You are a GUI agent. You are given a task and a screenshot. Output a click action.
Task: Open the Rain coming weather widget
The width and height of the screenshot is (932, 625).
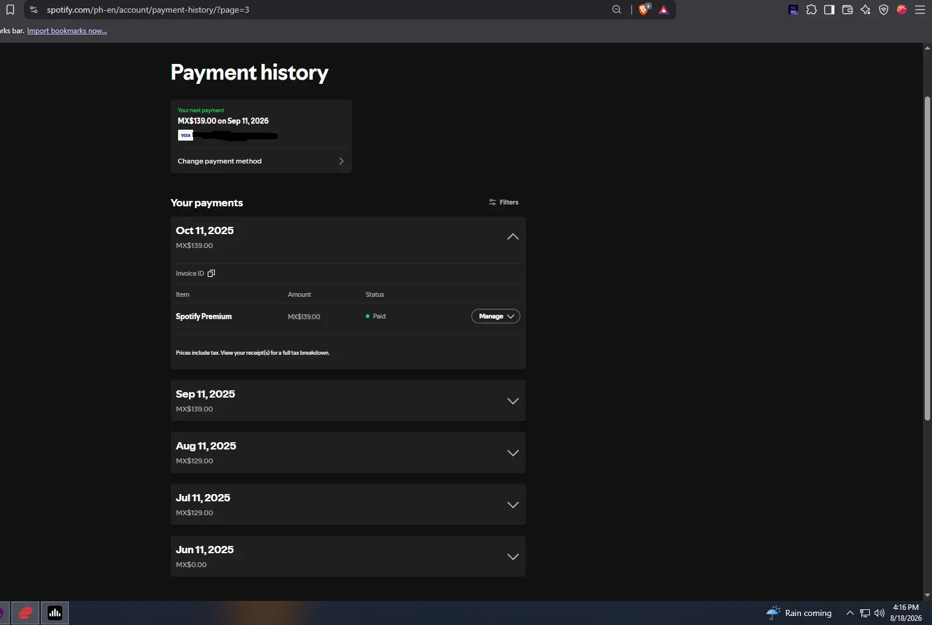[799, 613]
